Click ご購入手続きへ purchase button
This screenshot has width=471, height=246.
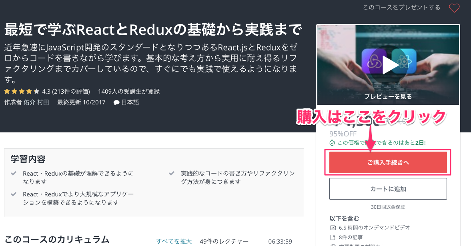coord(388,162)
